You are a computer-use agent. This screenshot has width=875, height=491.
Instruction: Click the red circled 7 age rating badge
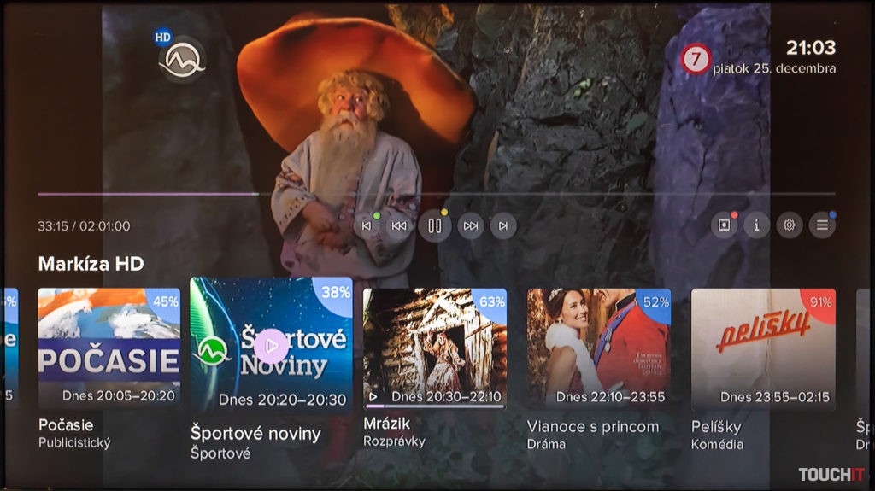coord(696,59)
